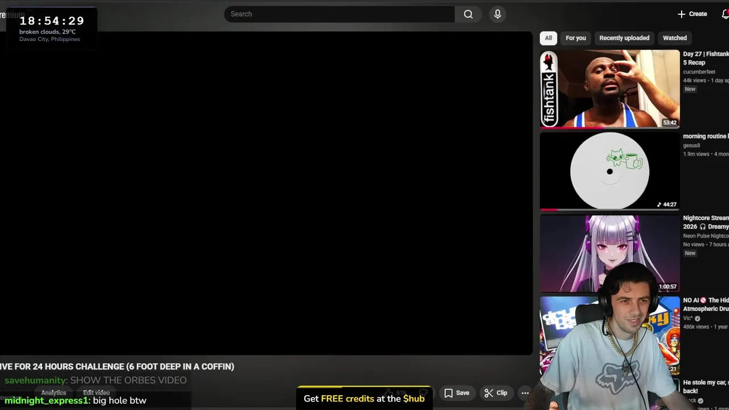Viewport: 729px width, 410px height.
Task: Open the Analytics button
Action: click(54, 393)
